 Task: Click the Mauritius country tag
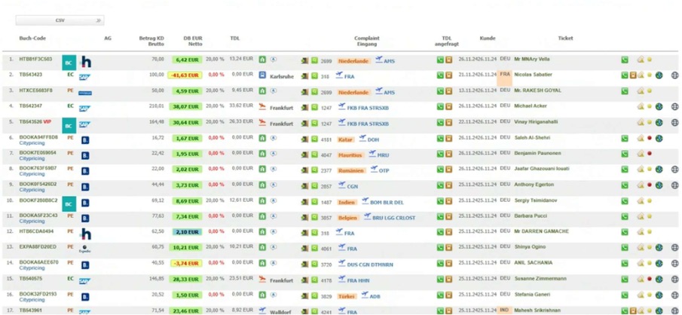pos(350,155)
